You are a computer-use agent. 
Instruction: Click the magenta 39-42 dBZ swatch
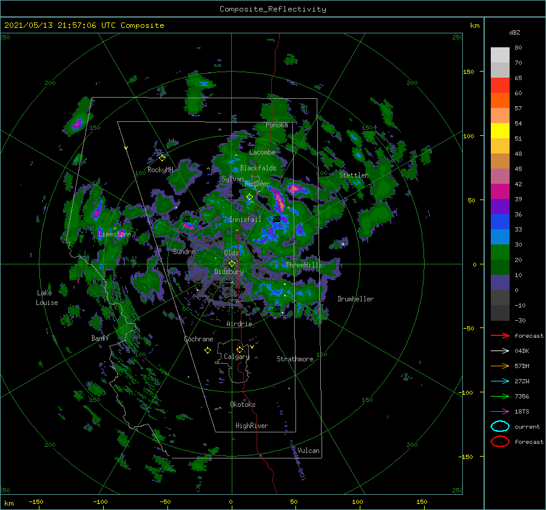[x=500, y=192]
